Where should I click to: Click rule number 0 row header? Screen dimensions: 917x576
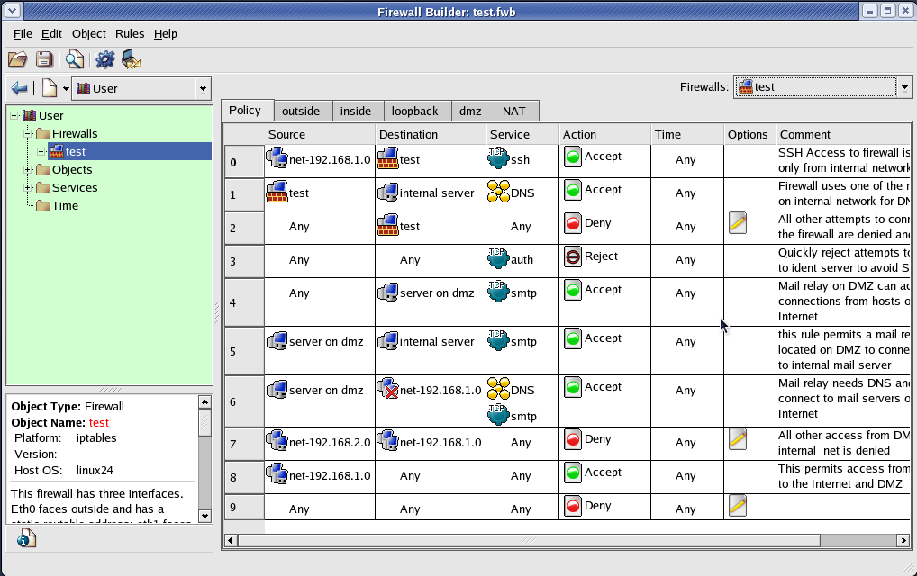pos(244,162)
